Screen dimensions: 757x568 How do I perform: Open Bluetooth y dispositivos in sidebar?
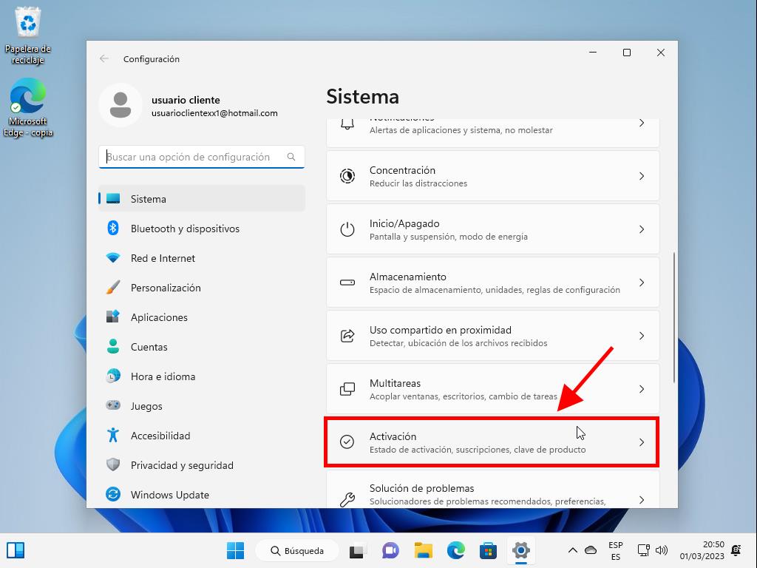coord(185,229)
